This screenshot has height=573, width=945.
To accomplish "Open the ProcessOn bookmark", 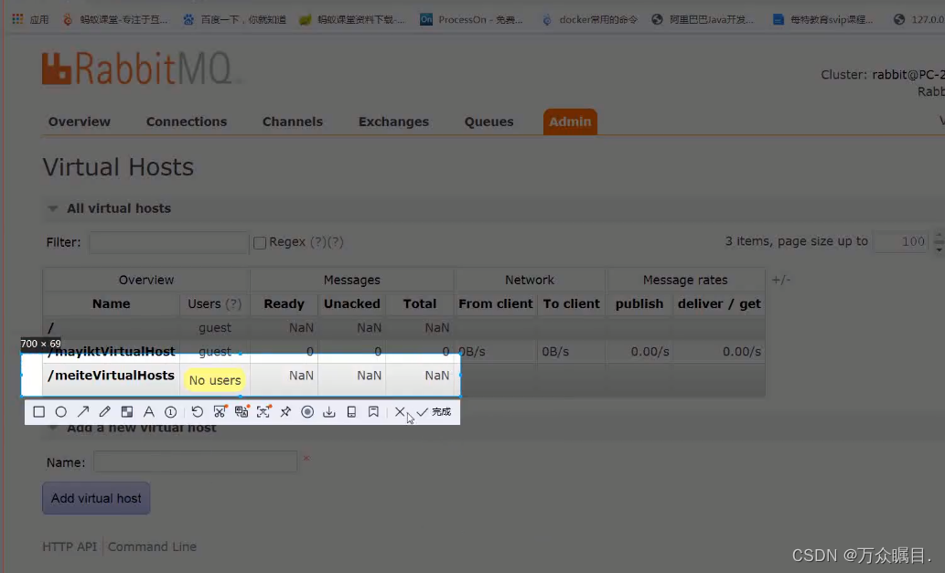I will click(x=471, y=19).
